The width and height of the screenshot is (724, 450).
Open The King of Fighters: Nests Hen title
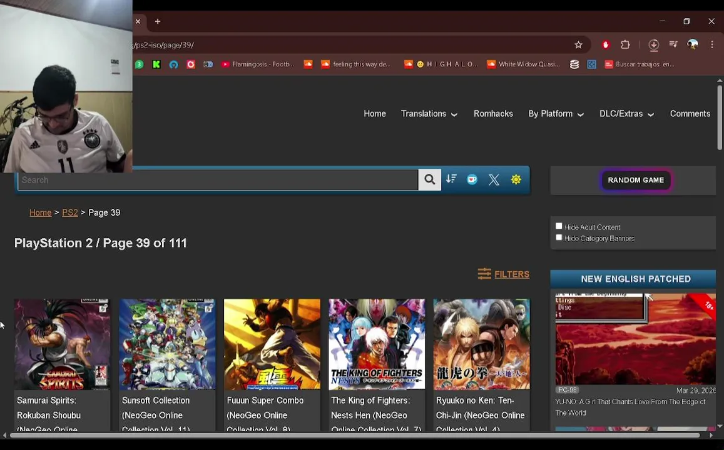pos(376,414)
